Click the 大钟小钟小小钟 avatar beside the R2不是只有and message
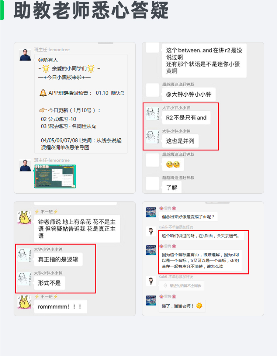This screenshot has width=277, height=356. 152,114
